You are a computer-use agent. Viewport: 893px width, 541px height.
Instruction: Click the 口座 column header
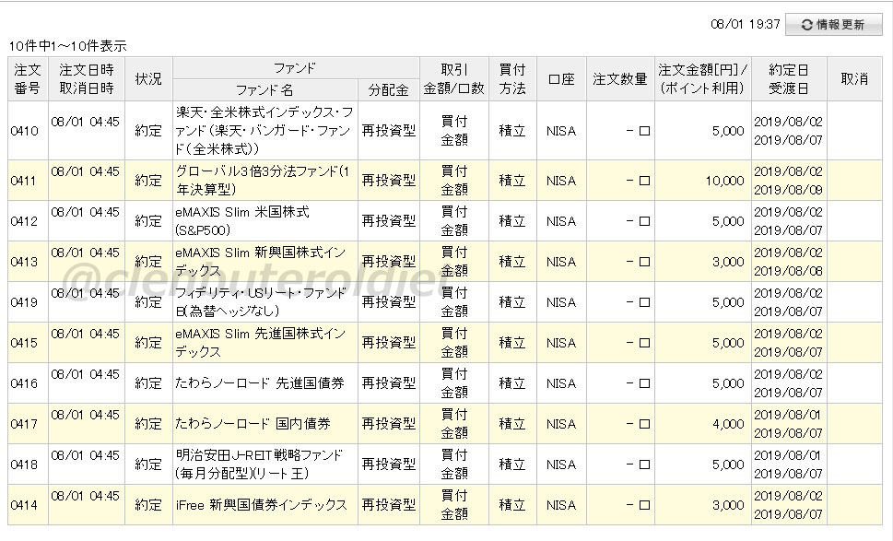[x=561, y=79]
